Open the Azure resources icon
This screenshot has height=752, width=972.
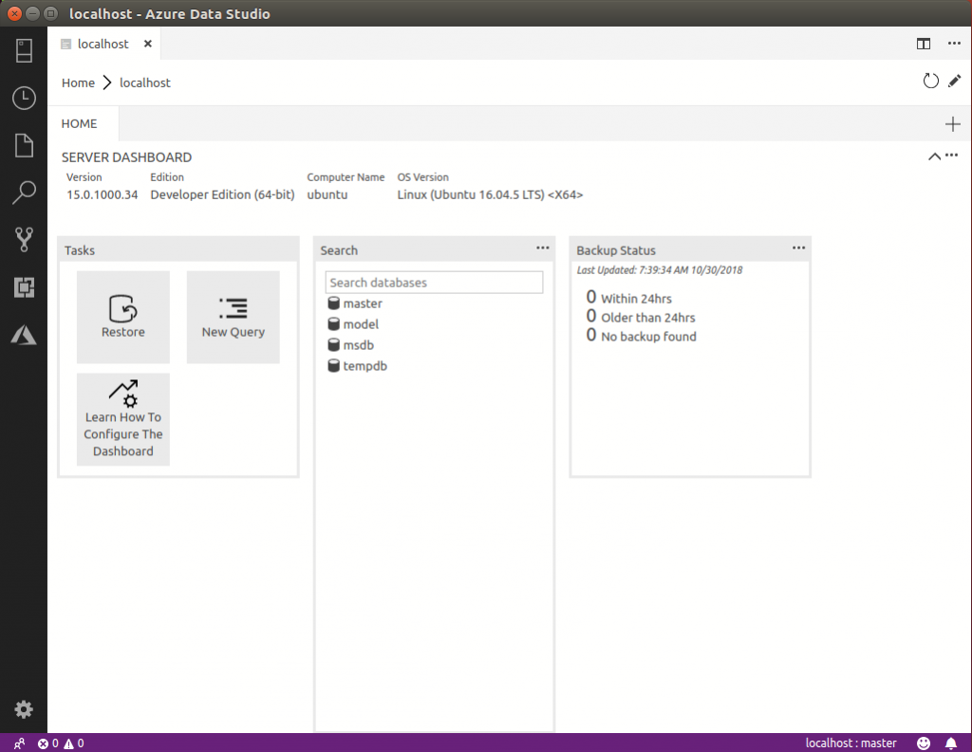click(24, 335)
